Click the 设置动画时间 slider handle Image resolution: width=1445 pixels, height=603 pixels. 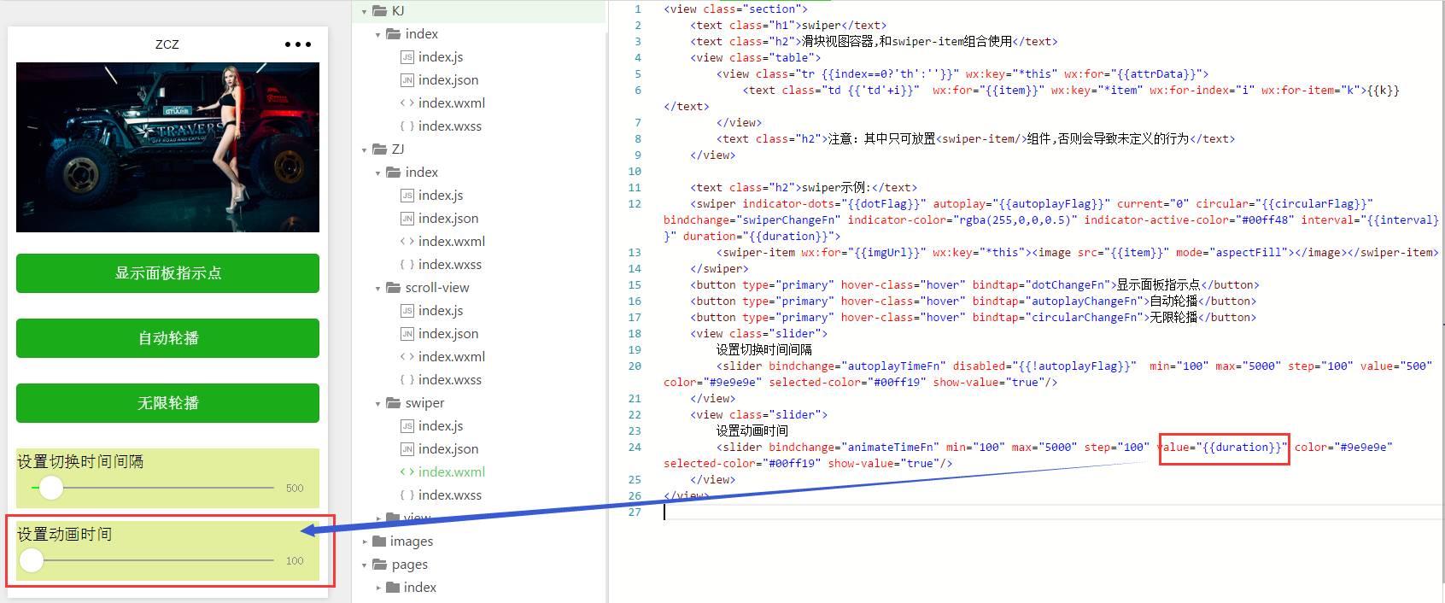coord(32,560)
